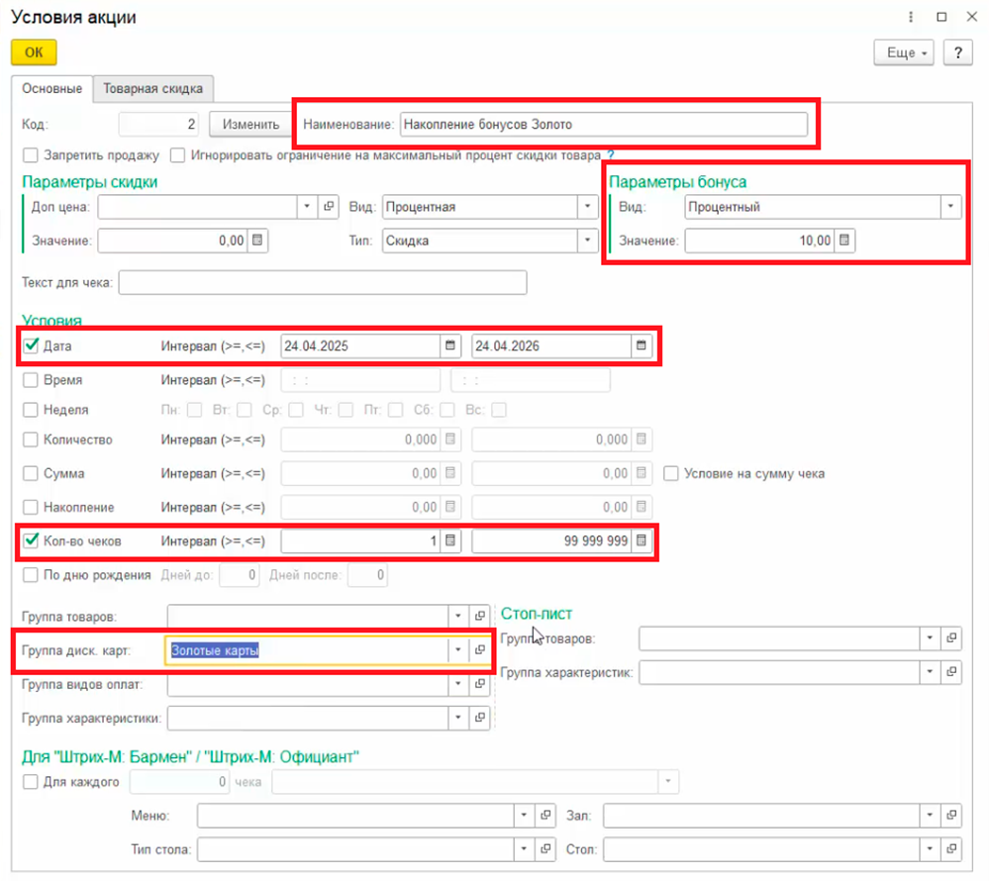This screenshot has height=881, width=990.
Task: Tick the Условие на сумму чека checkbox
Action: [x=672, y=473]
